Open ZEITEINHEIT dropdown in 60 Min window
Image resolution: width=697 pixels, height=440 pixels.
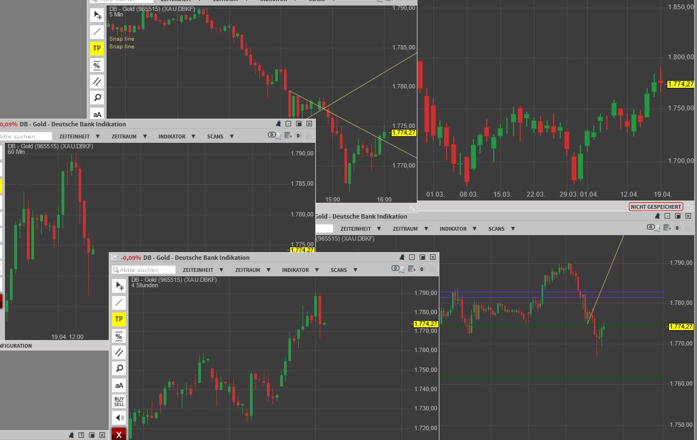(x=80, y=136)
